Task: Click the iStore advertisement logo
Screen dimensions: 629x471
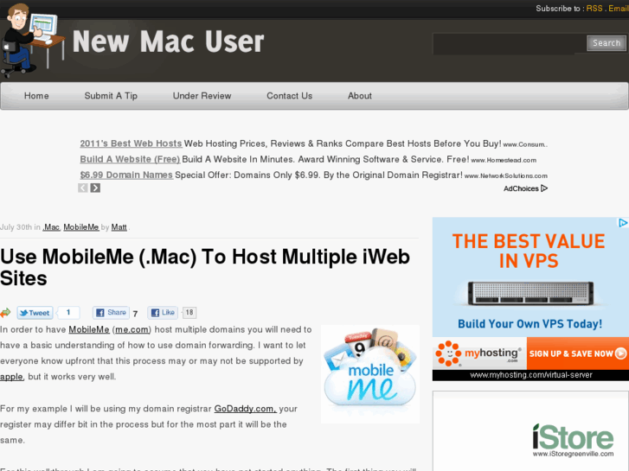Action: pos(573,438)
